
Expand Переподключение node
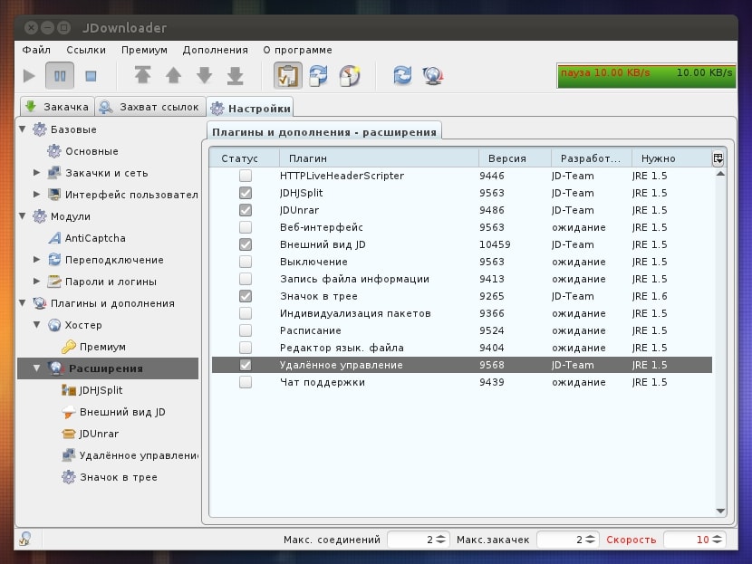pos(37,259)
